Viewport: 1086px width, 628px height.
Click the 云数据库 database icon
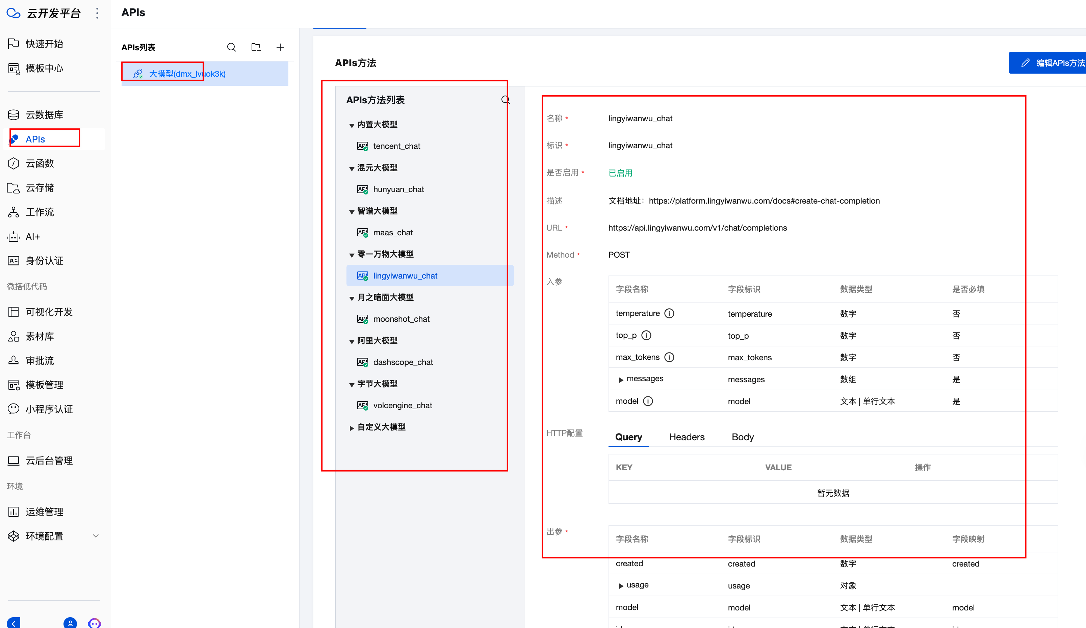tap(14, 115)
